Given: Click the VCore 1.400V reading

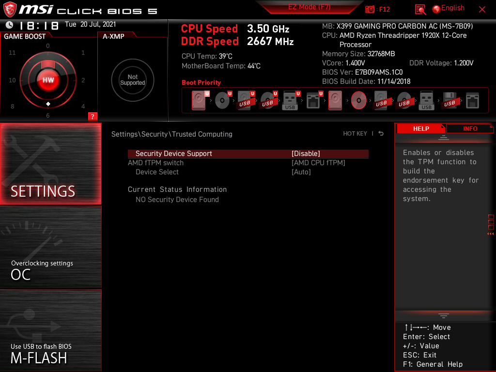Looking at the screenshot, I should [x=343, y=63].
